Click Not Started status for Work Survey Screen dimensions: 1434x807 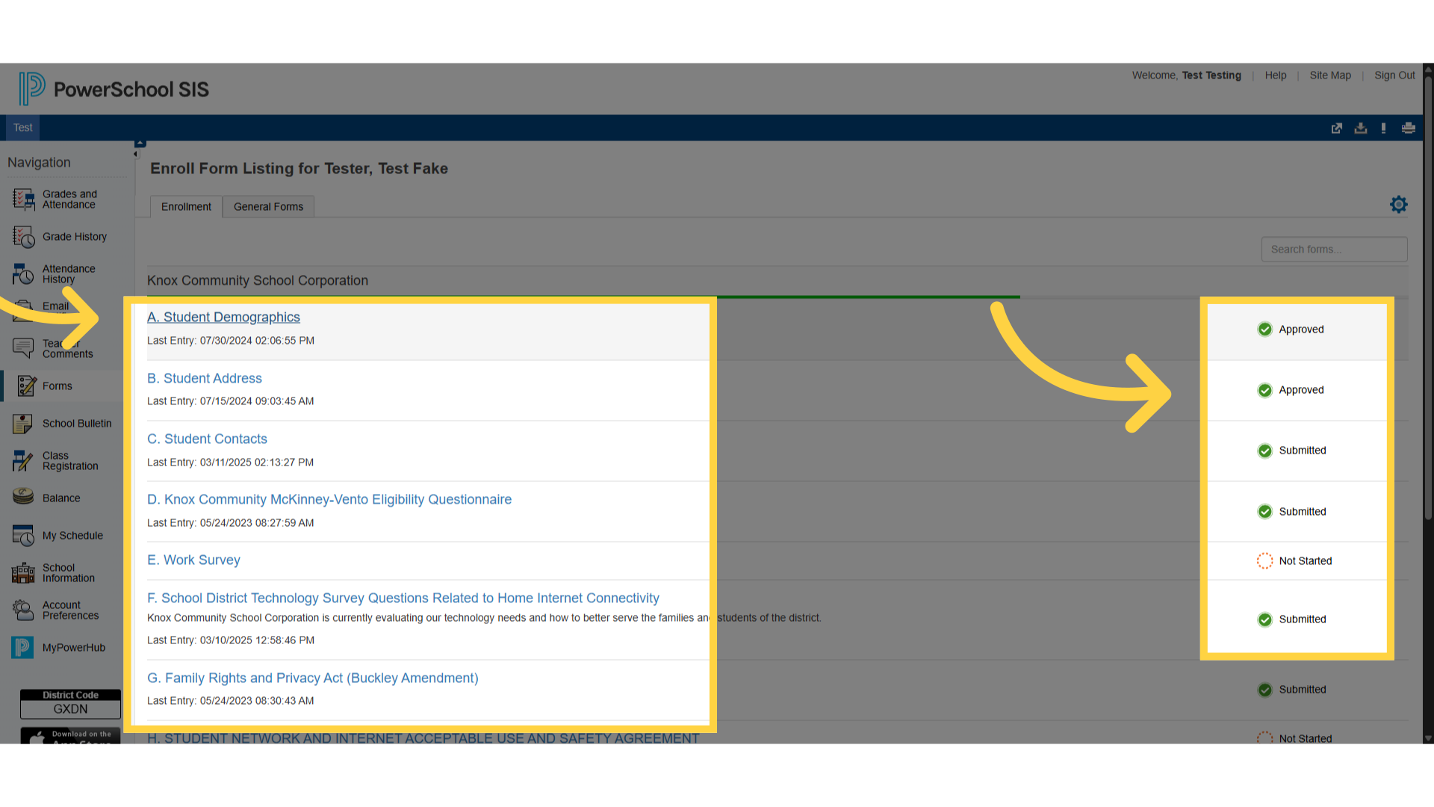(1305, 561)
